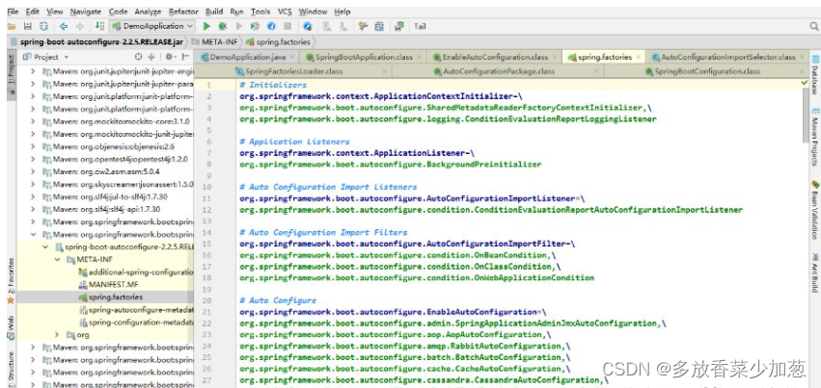Expand Maven: org.ow2.asm:asm:5.0.4 node
The height and width of the screenshot is (388, 821).
pyautogui.click(x=33, y=171)
